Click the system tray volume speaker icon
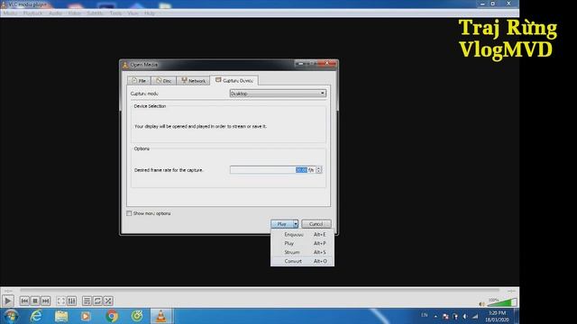The image size is (577, 324). 465,316
